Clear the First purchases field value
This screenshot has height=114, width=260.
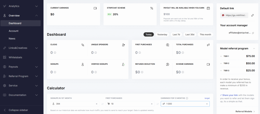(x=152, y=104)
